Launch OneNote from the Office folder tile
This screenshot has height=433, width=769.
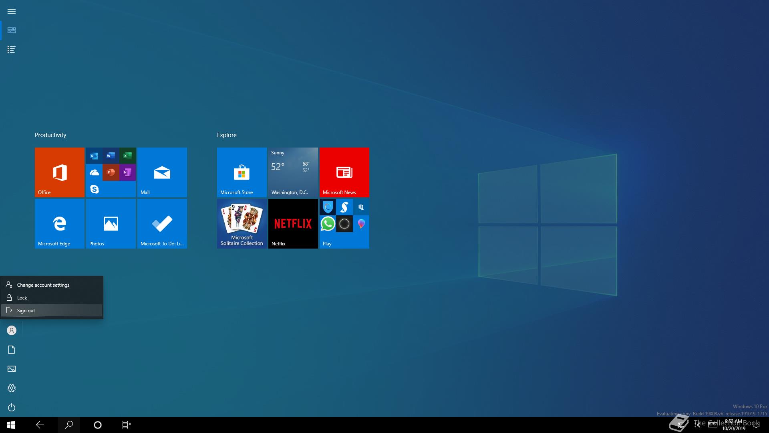click(127, 172)
